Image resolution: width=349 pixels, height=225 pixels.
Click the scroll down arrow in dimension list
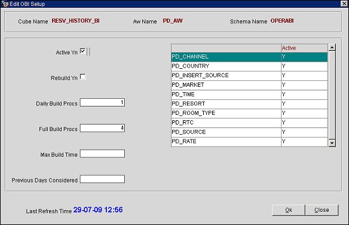pos(332,143)
